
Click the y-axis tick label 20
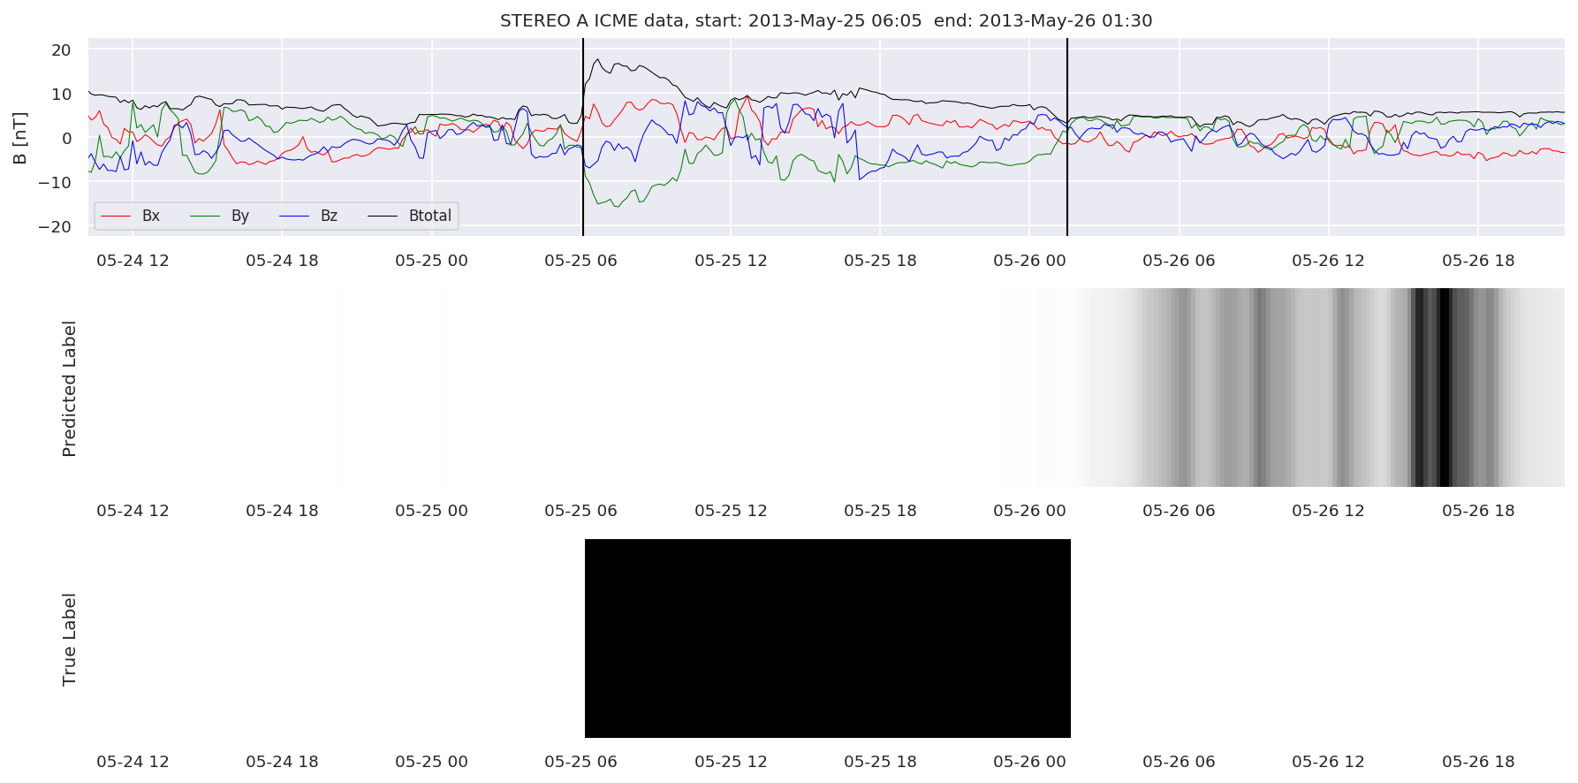(62, 50)
